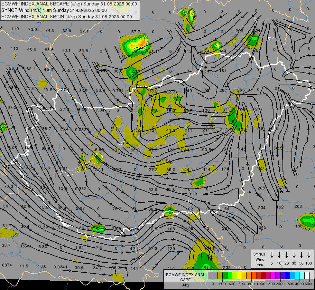Click the 5.80 value on the map

(43, 247)
